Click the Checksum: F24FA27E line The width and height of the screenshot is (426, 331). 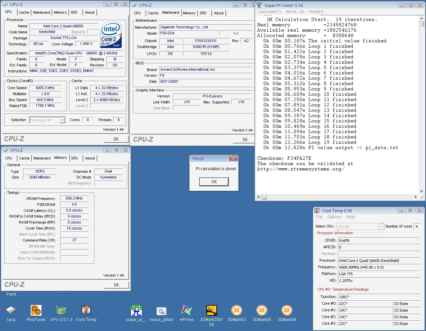[284, 158]
